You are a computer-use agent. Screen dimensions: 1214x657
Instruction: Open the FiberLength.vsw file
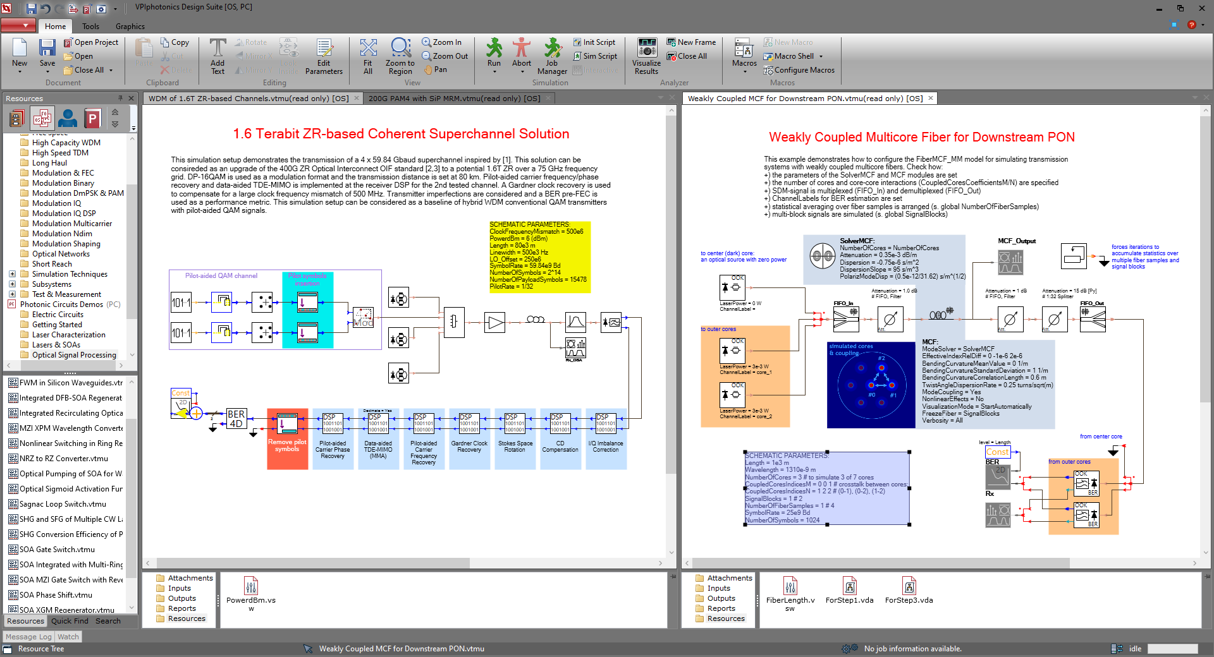point(790,594)
